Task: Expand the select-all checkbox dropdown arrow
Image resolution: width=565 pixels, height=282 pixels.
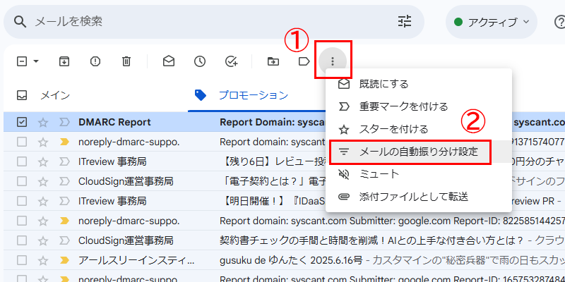Action: (36, 61)
